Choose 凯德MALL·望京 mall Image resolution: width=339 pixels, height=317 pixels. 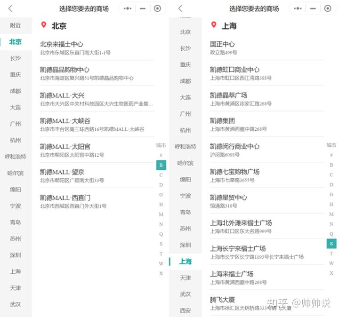pos(97,175)
